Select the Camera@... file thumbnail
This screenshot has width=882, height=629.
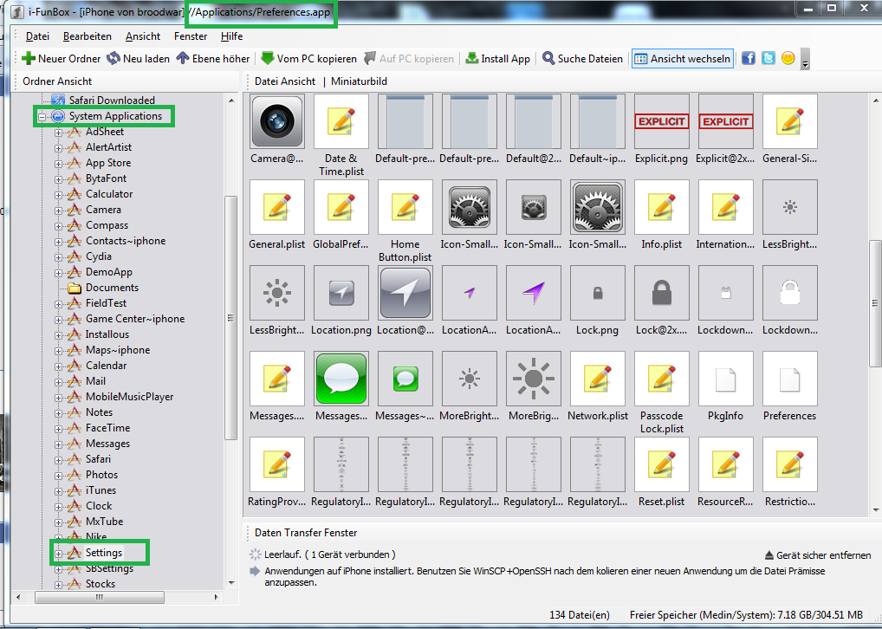tap(277, 121)
